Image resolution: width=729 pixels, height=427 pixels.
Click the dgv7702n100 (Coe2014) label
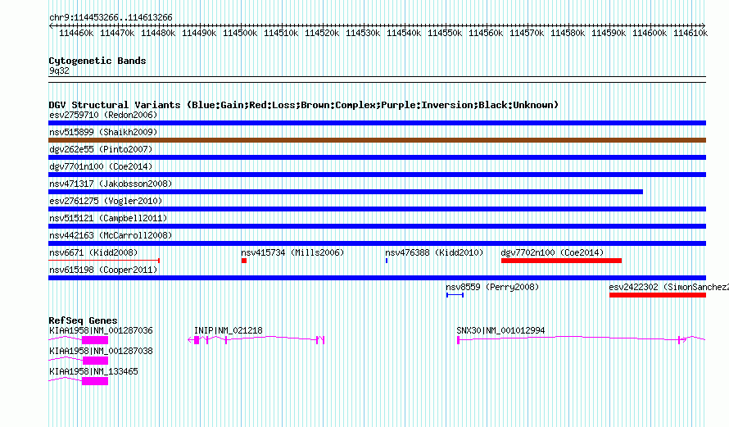pyautogui.click(x=552, y=252)
